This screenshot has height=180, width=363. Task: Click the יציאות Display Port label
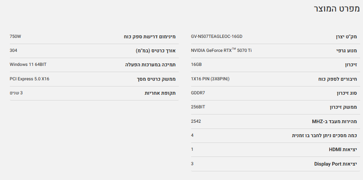335,164
